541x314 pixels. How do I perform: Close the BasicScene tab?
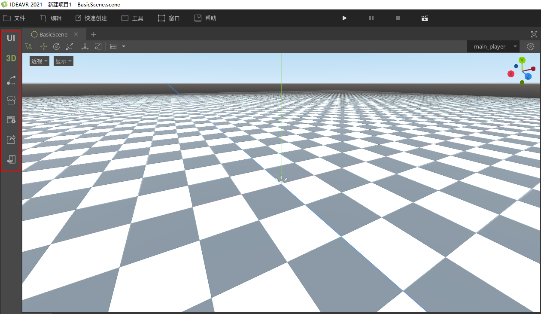click(x=76, y=34)
